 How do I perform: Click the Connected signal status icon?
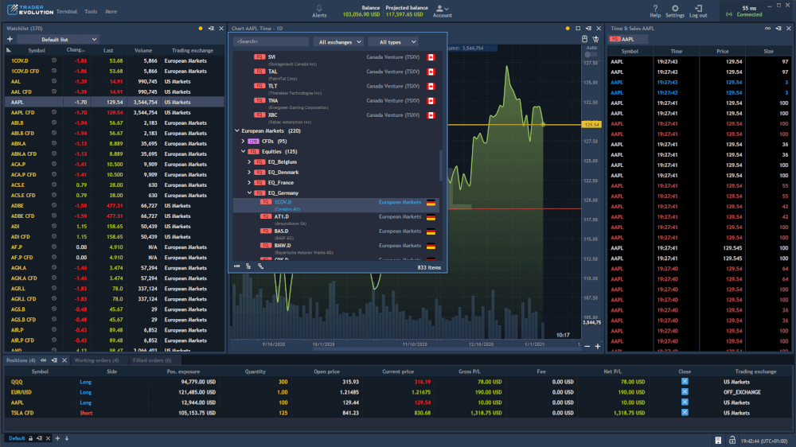[729, 14]
